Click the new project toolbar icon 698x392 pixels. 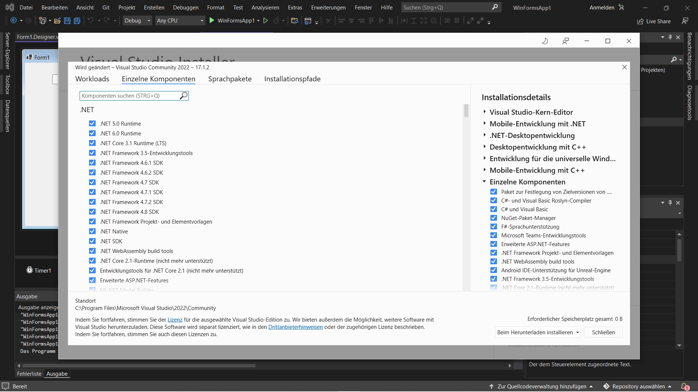tap(43, 21)
